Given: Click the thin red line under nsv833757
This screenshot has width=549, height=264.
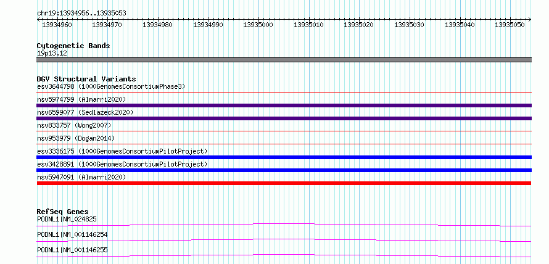Looking at the screenshot, I should click(x=284, y=131).
